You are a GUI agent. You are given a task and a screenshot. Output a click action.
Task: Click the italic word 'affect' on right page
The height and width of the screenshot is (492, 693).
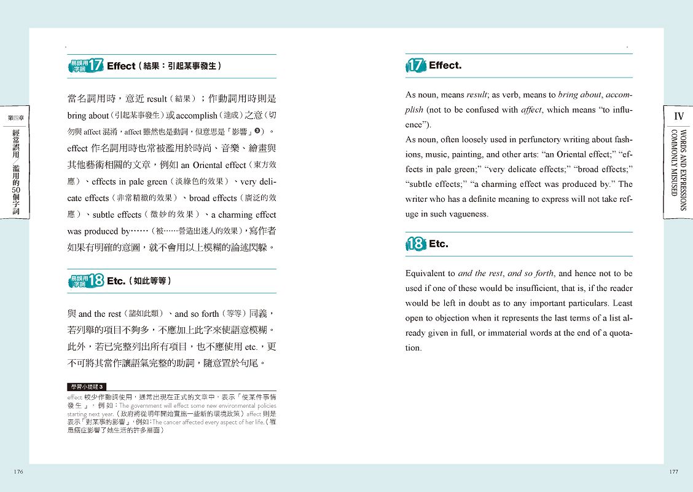point(532,110)
